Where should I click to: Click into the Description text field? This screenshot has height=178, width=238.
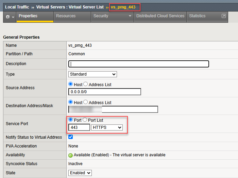pyautogui.click(x=139, y=64)
